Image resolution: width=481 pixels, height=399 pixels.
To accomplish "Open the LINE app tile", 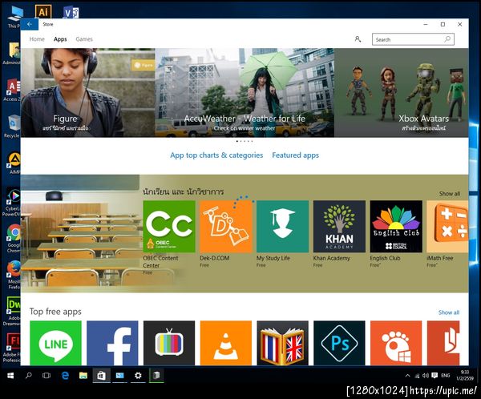I will pos(56,343).
